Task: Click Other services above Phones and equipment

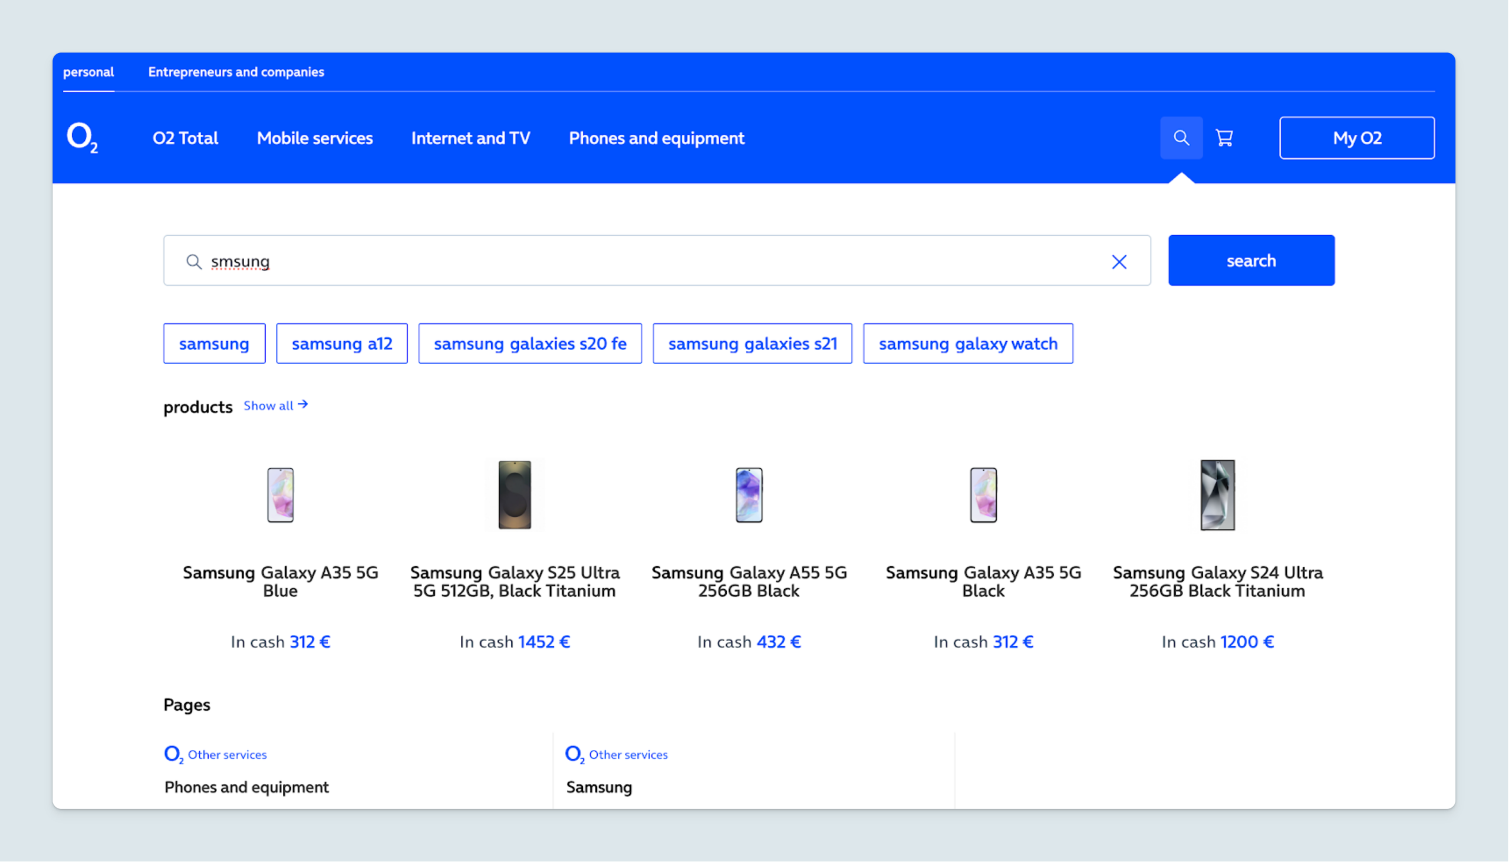Action: click(228, 755)
